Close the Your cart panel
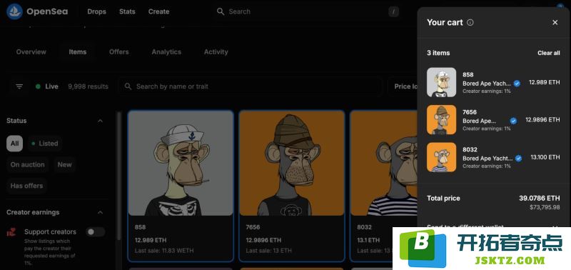Viewport: 571px width, 270px height. click(x=555, y=23)
